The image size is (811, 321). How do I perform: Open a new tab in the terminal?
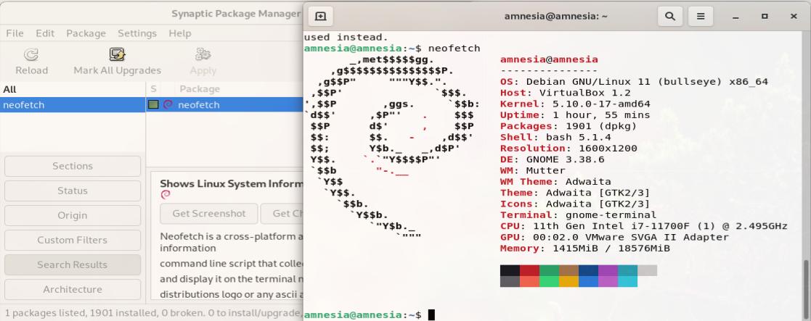(319, 15)
